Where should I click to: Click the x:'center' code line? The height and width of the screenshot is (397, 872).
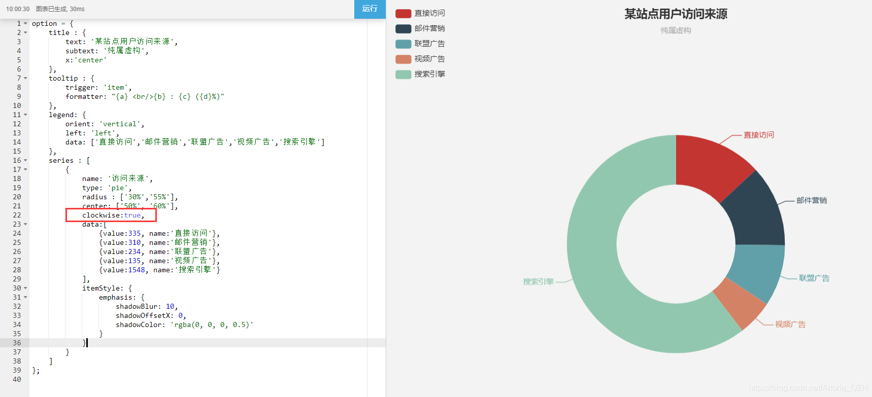86,60
